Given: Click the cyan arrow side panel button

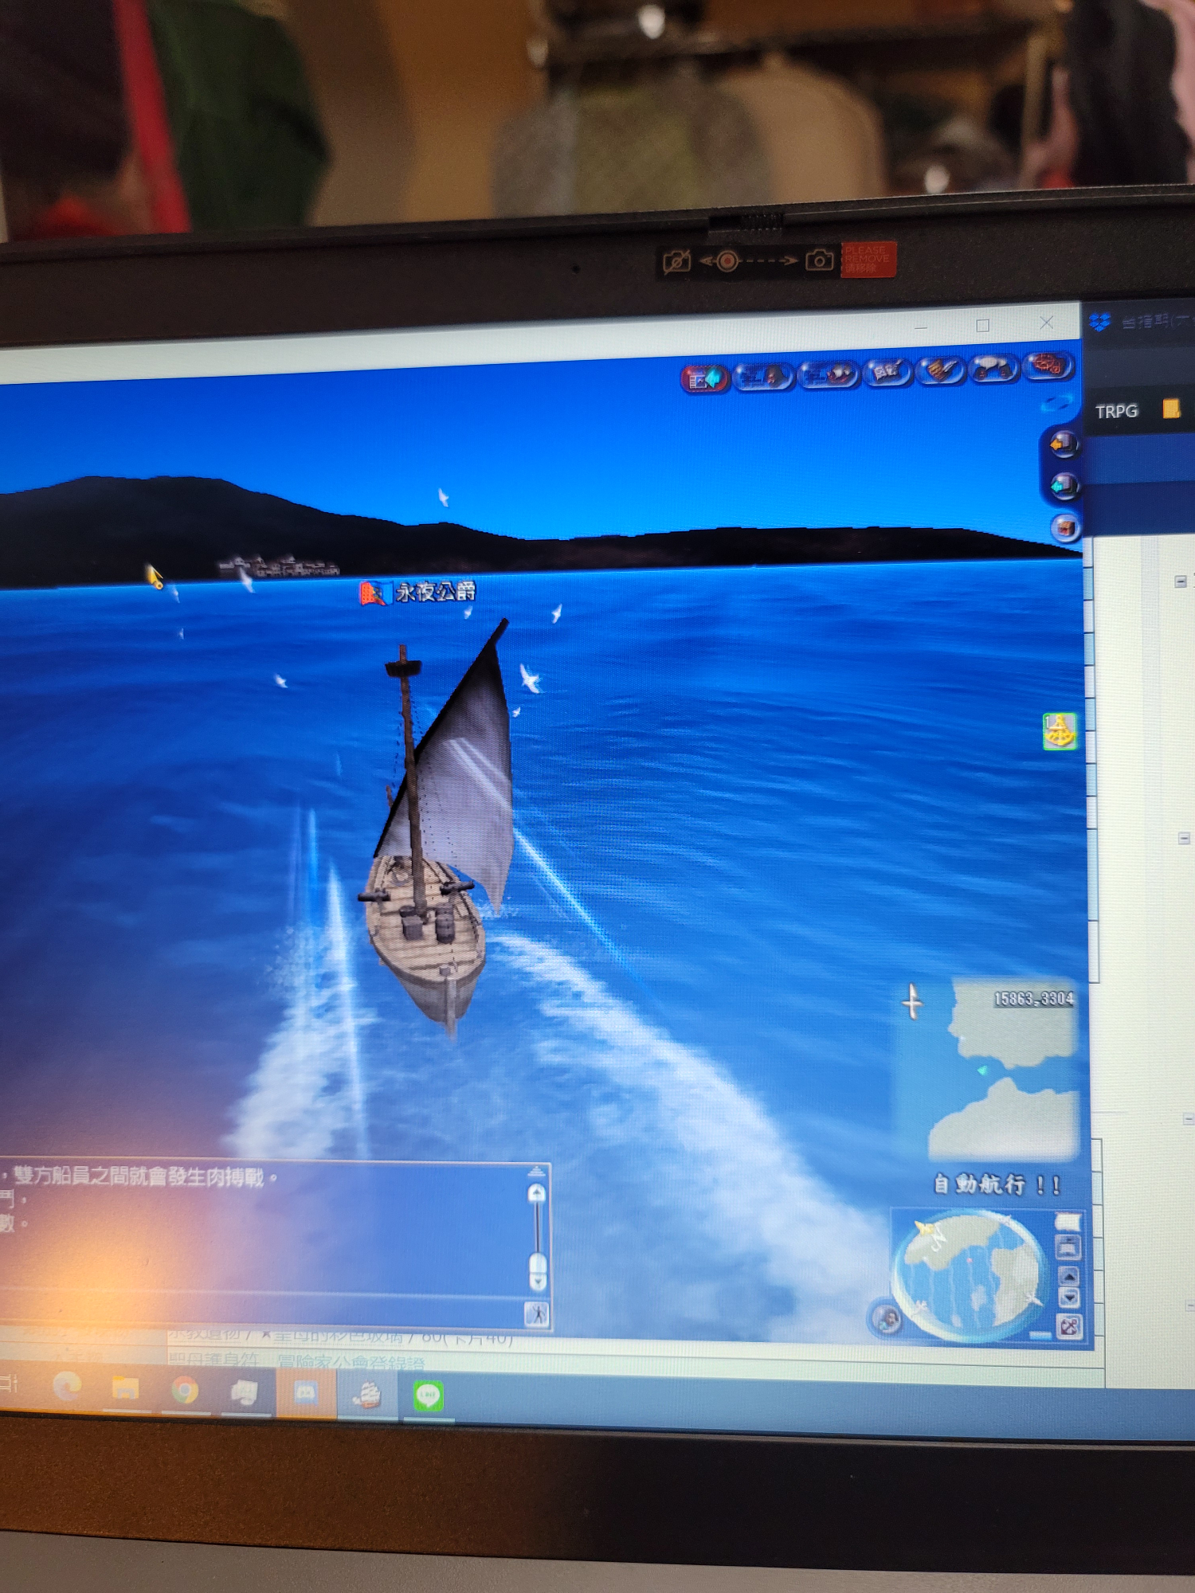Looking at the screenshot, I should pyautogui.click(x=1064, y=485).
